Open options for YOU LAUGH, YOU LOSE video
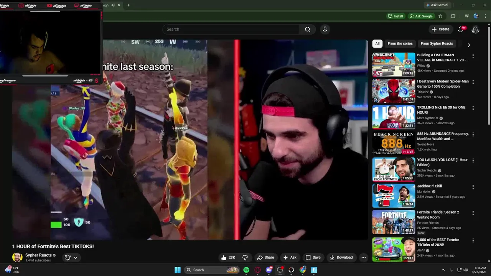 473,161
